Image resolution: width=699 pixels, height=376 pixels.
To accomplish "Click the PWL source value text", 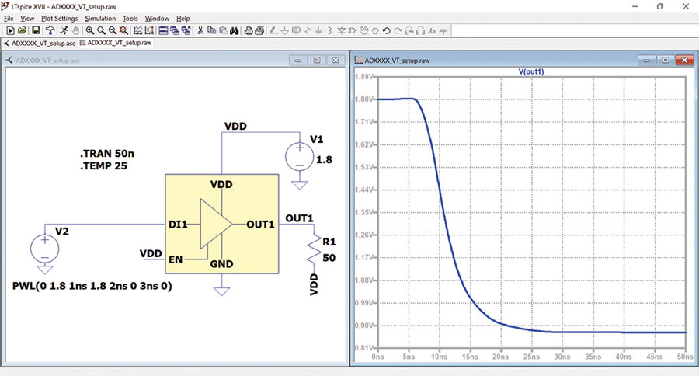I will [92, 286].
